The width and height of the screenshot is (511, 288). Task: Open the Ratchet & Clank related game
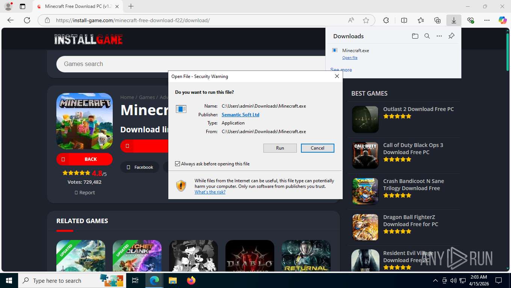pos(137,255)
